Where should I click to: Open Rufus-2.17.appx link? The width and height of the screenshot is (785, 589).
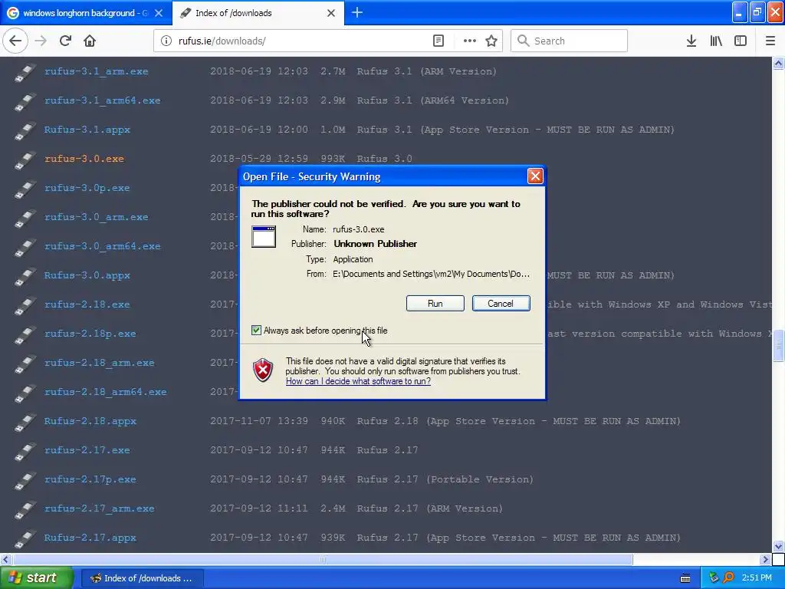(x=90, y=538)
